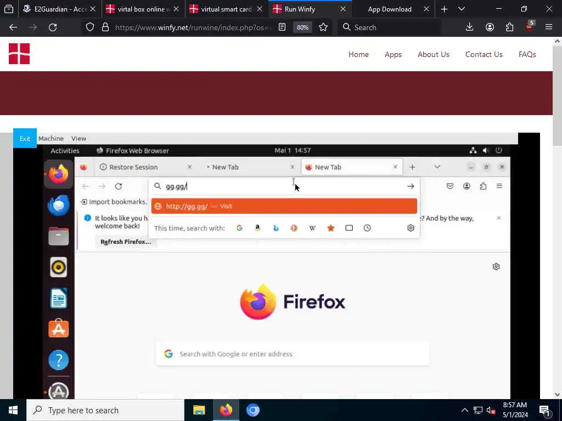The image size is (562, 421).
Task: Bookmark this page with the star icon
Action: (x=323, y=27)
